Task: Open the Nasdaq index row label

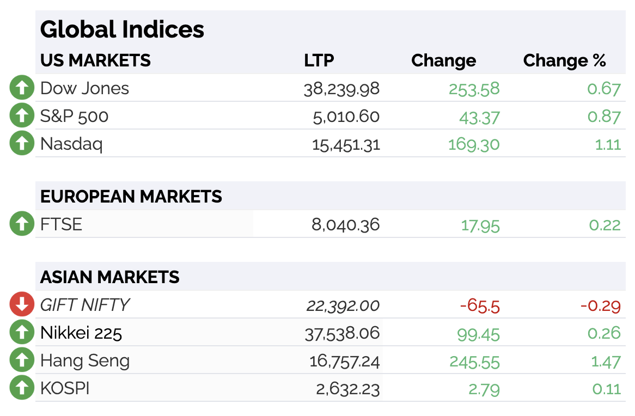Action: coord(71,144)
